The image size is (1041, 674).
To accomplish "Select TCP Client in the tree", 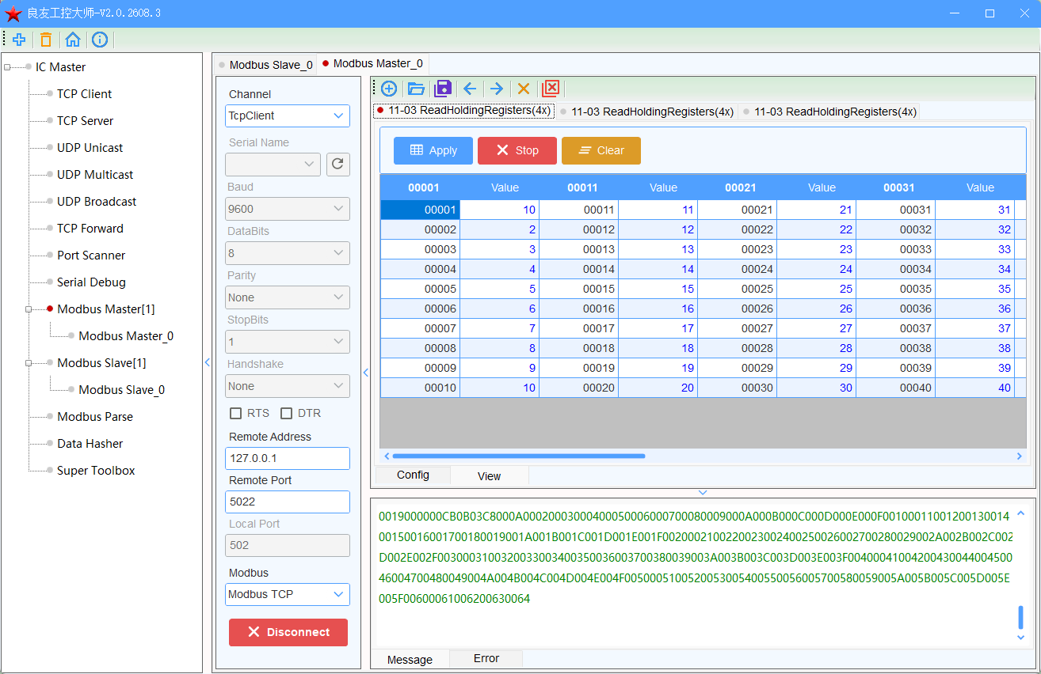I will pyautogui.click(x=84, y=94).
